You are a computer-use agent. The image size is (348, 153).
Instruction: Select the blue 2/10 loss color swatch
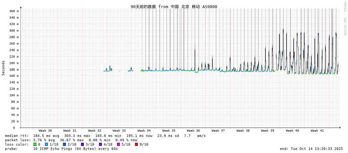(x=64, y=144)
